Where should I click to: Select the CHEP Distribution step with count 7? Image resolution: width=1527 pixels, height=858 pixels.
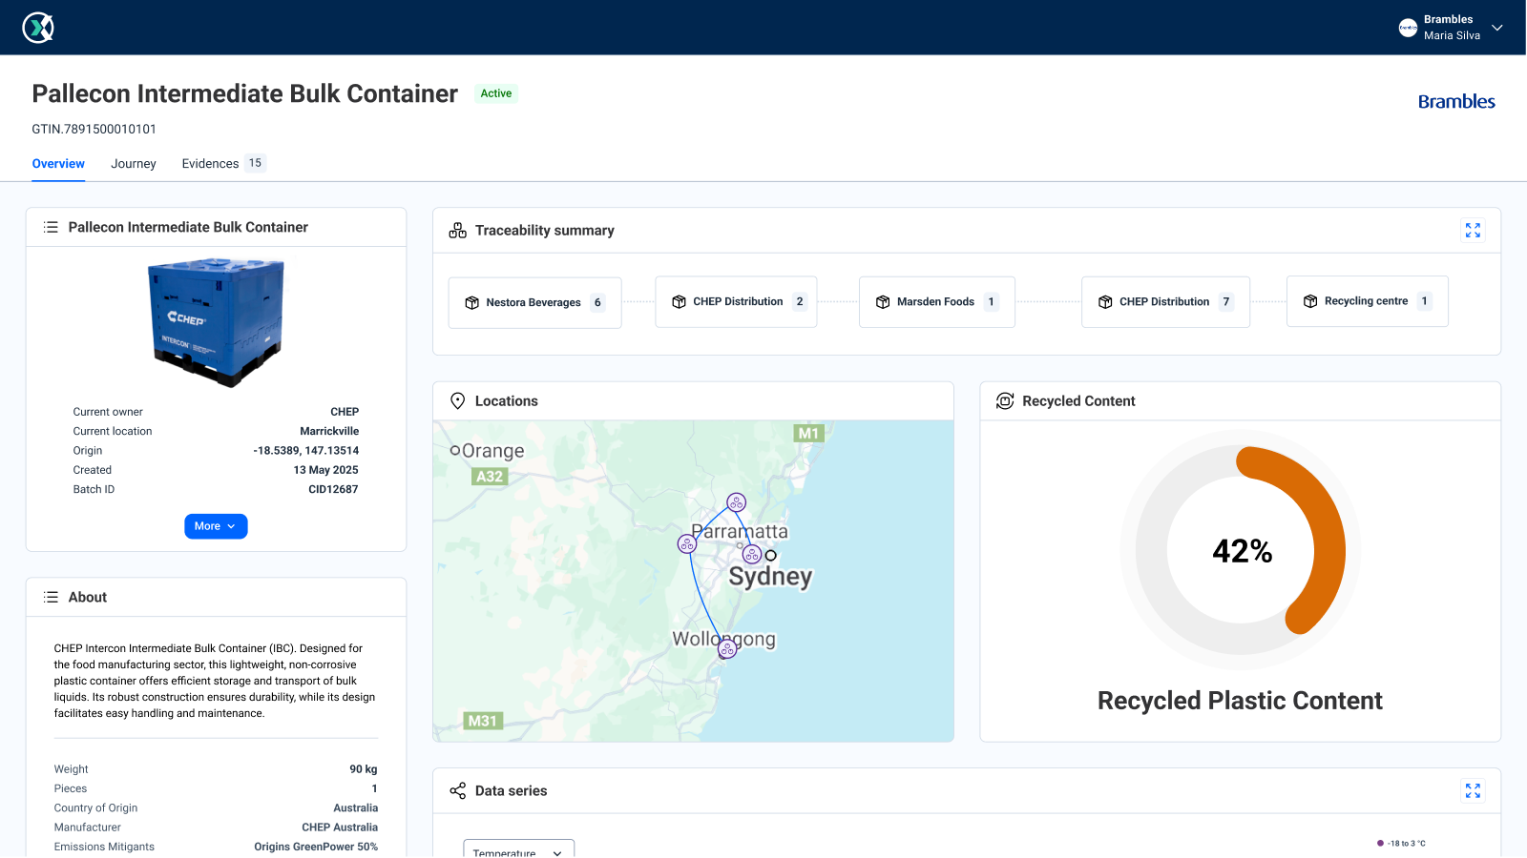pos(1165,301)
